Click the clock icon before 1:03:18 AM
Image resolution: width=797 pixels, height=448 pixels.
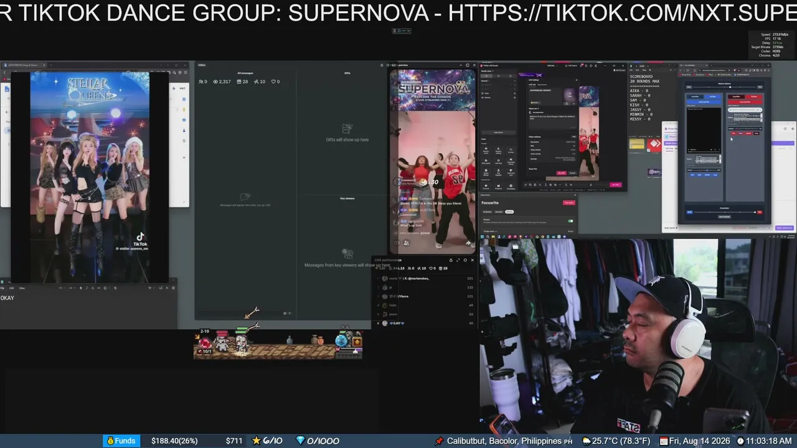[740, 441]
